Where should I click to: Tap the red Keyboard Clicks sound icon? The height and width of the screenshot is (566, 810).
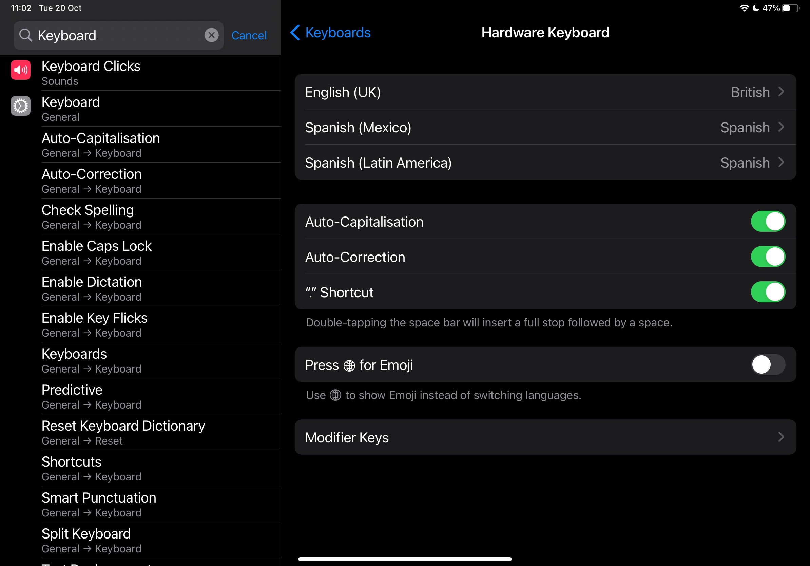coord(20,70)
